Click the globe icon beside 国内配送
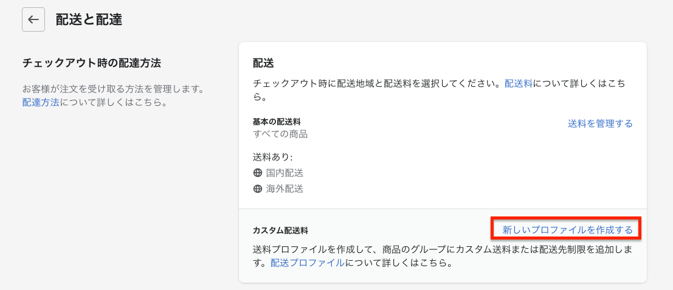Screen dimensions: 673x290 coord(258,173)
